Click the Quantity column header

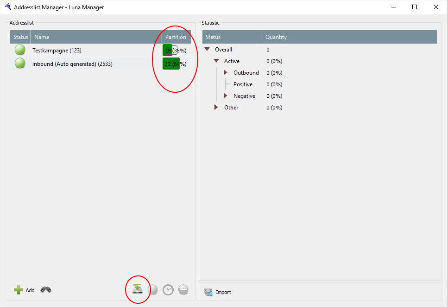(276, 37)
